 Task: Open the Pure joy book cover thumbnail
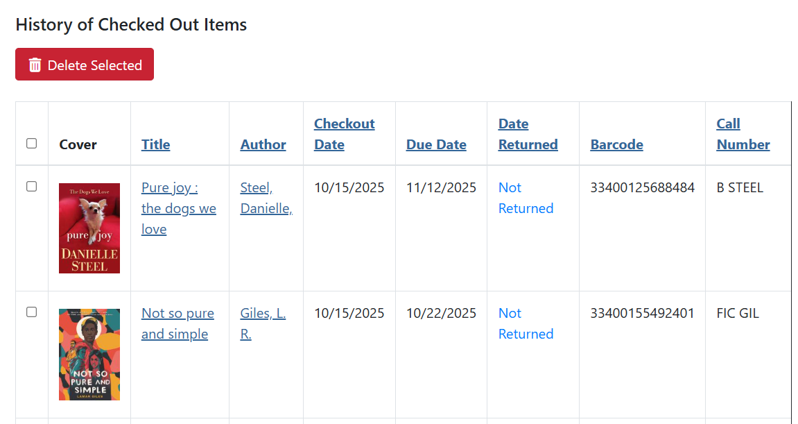coord(89,228)
